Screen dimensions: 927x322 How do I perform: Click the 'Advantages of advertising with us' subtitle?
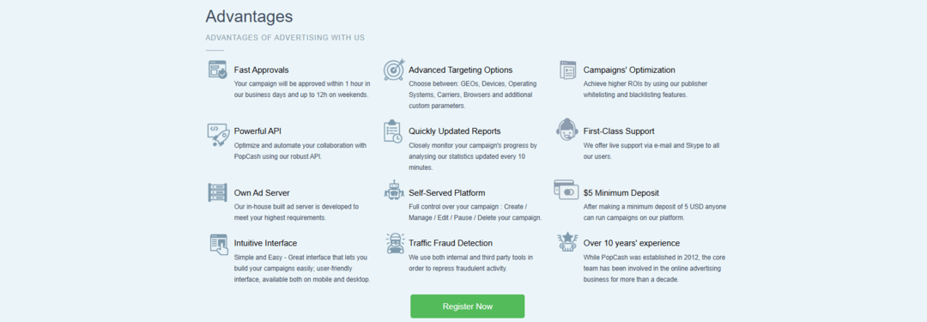[285, 38]
